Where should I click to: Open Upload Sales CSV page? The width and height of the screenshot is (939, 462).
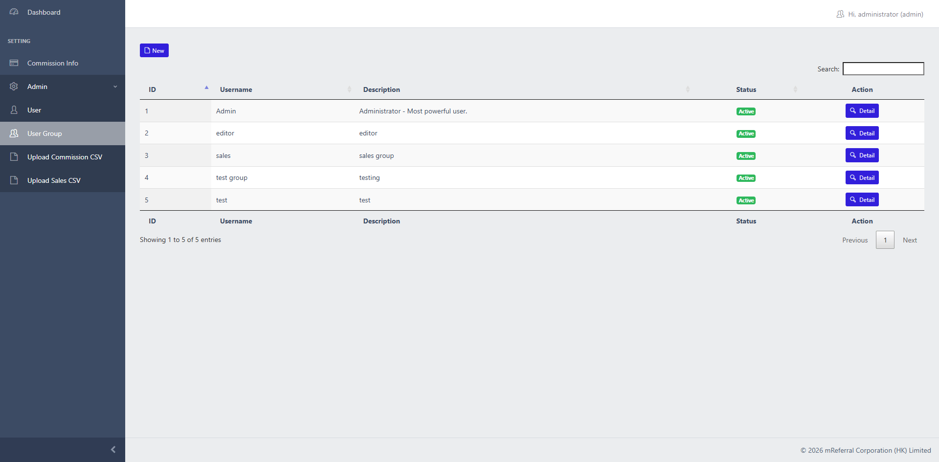(x=54, y=180)
